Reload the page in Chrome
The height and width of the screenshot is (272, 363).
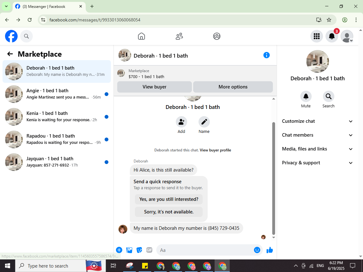[30, 20]
